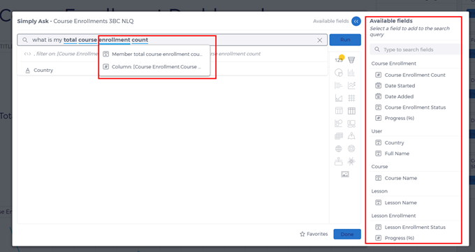Clear the search query with X
This screenshot has width=475, height=252.
point(320,40)
